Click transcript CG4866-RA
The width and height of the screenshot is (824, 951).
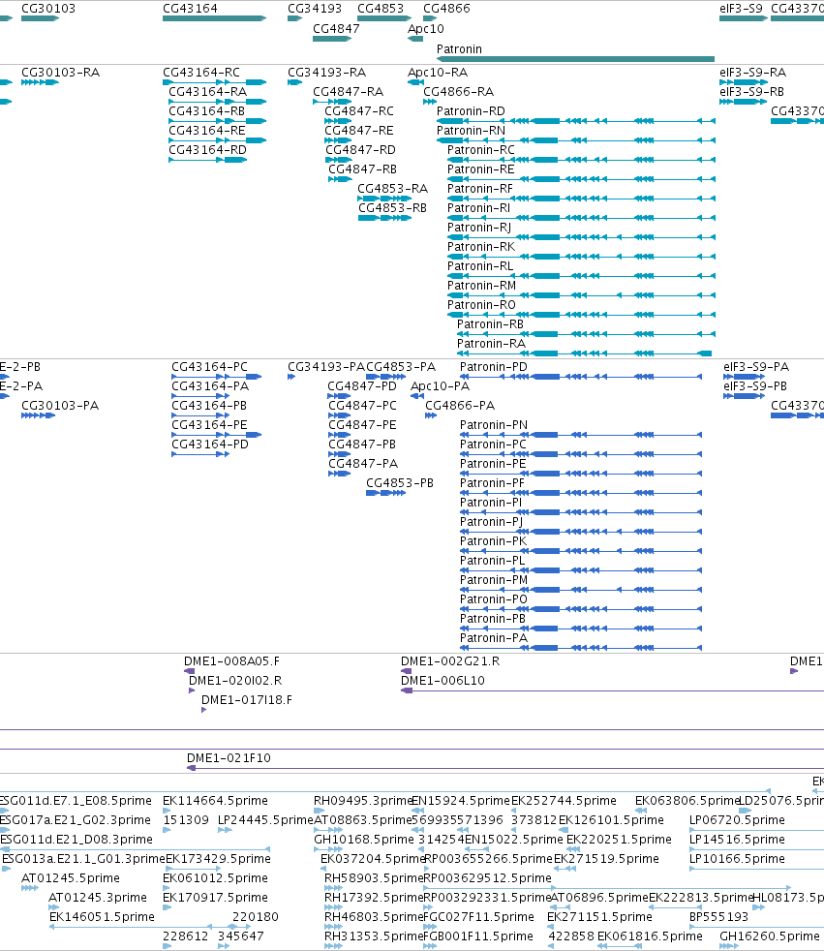point(458,92)
